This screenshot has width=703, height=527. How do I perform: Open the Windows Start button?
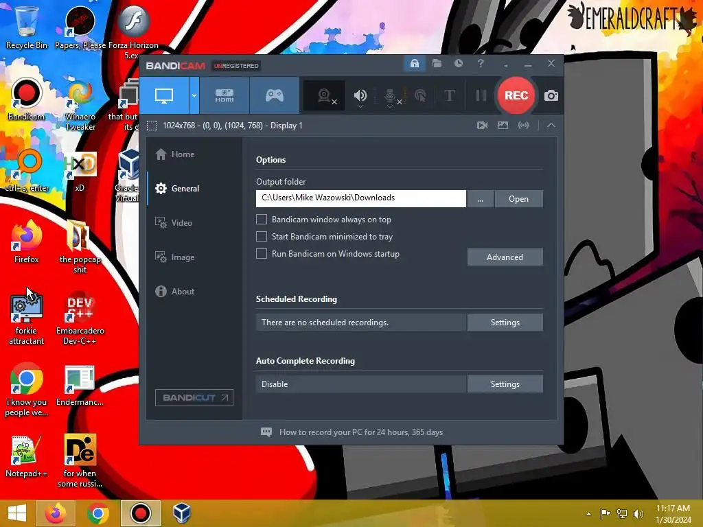coord(16,513)
